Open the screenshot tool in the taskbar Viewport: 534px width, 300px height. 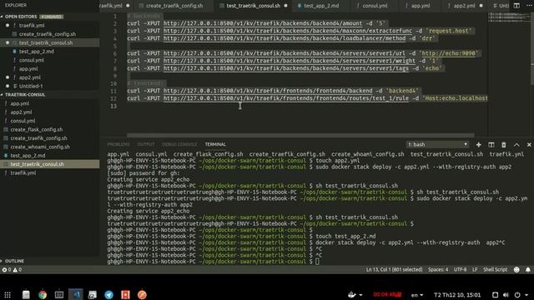pyautogui.click(x=93, y=294)
